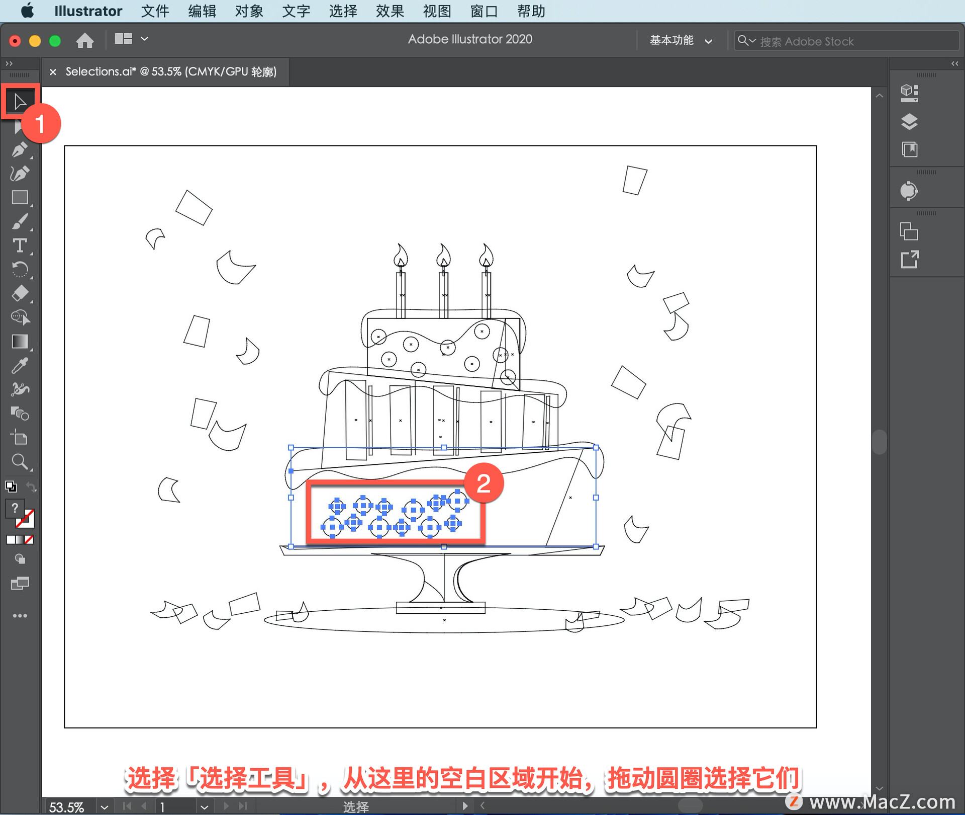Go to first artboard button
Screen dimensions: 965x815
tap(127, 806)
